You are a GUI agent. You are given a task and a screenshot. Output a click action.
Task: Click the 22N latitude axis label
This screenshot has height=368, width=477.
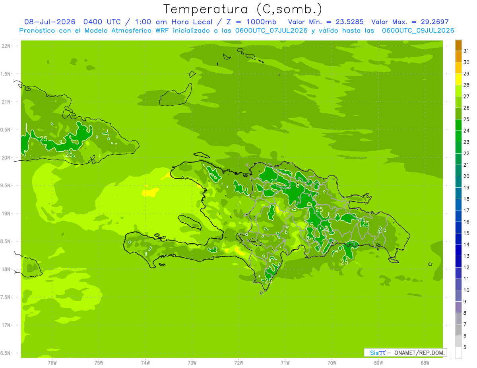tap(6, 46)
